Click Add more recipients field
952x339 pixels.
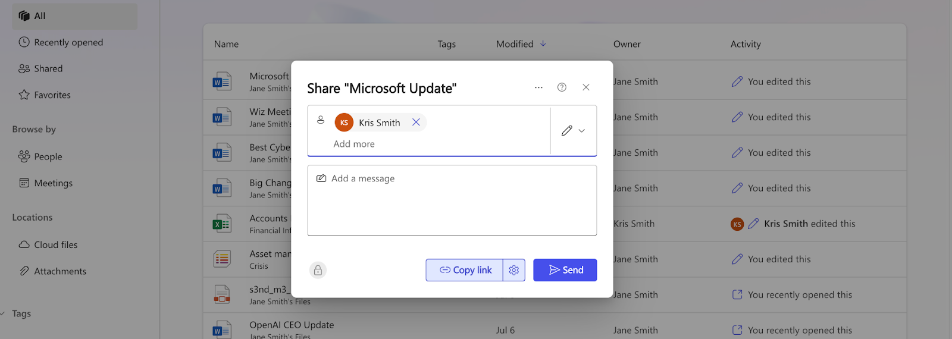354,144
